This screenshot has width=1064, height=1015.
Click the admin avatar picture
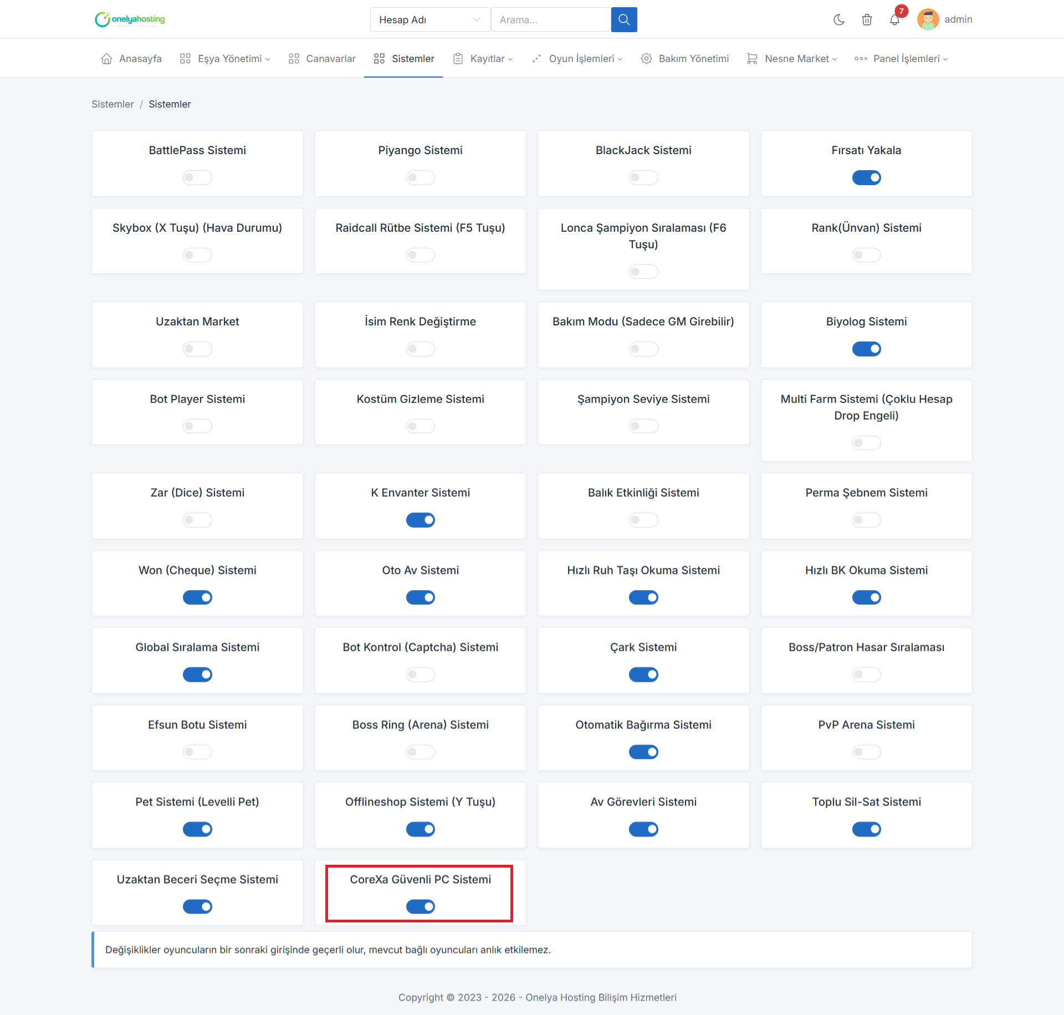[928, 20]
